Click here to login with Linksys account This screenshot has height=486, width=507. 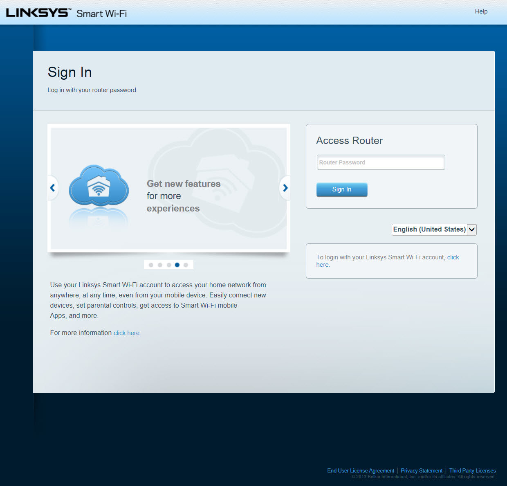click(453, 257)
